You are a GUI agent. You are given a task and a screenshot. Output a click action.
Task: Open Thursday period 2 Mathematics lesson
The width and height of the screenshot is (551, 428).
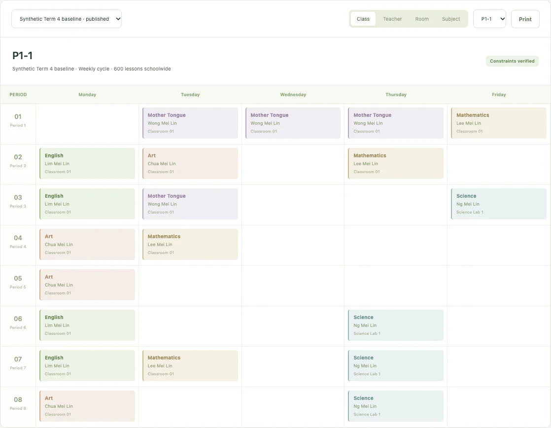point(396,164)
